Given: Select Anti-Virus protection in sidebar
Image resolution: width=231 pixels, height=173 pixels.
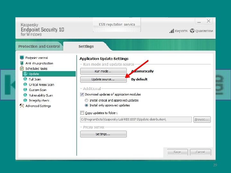Looking at the screenshot, I should [39, 63].
